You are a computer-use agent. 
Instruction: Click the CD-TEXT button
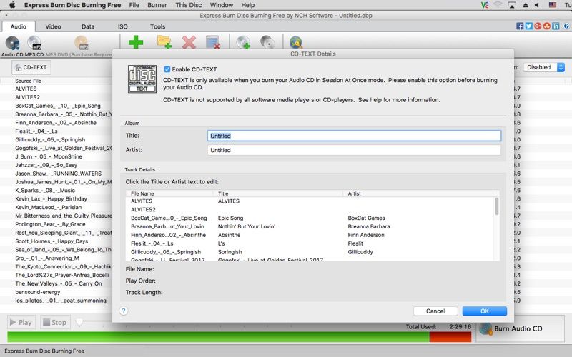pos(31,67)
